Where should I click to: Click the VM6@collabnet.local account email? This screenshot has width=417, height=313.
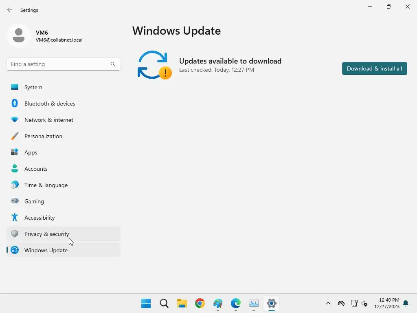59,40
